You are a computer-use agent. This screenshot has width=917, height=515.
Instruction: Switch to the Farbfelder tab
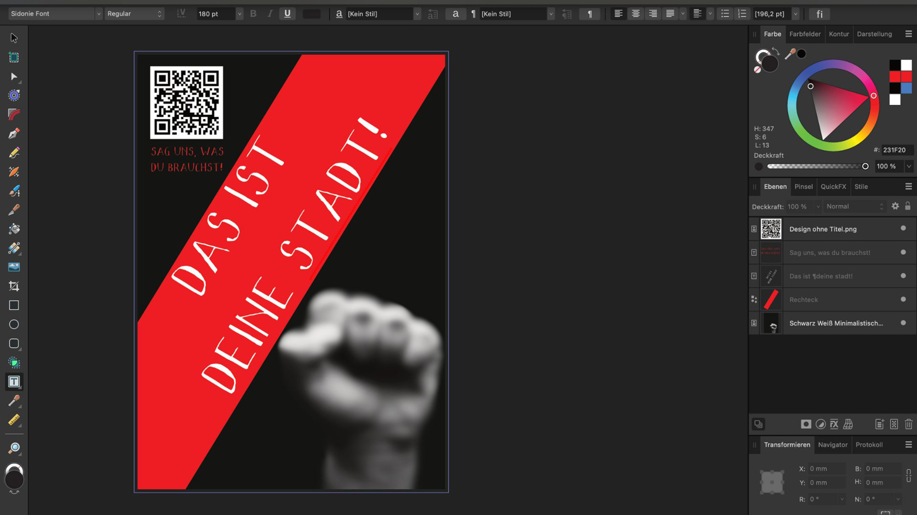click(x=805, y=34)
